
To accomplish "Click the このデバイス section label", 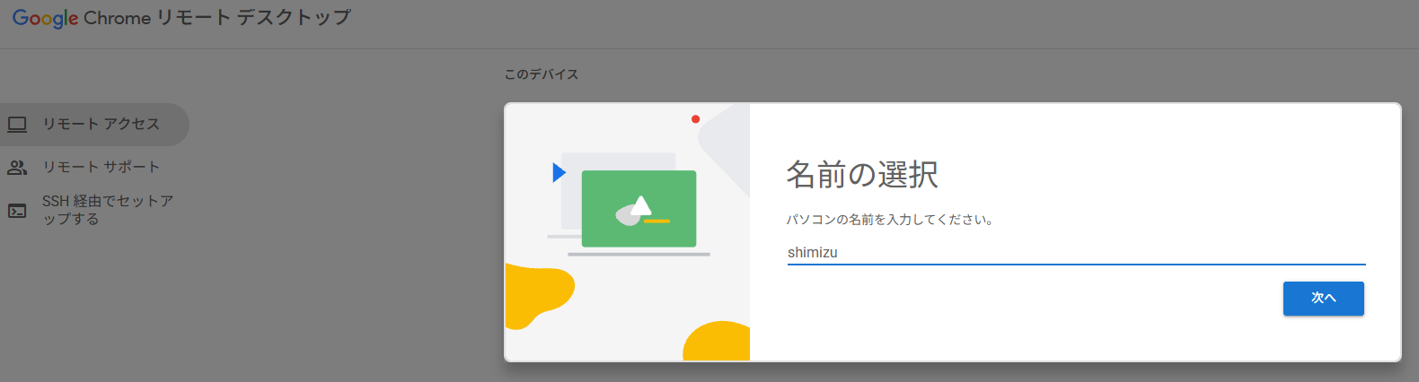I will pos(542,74).
